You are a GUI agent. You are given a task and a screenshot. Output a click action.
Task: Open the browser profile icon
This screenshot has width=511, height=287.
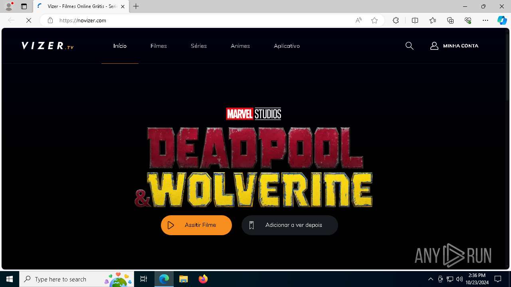[9, 6]
